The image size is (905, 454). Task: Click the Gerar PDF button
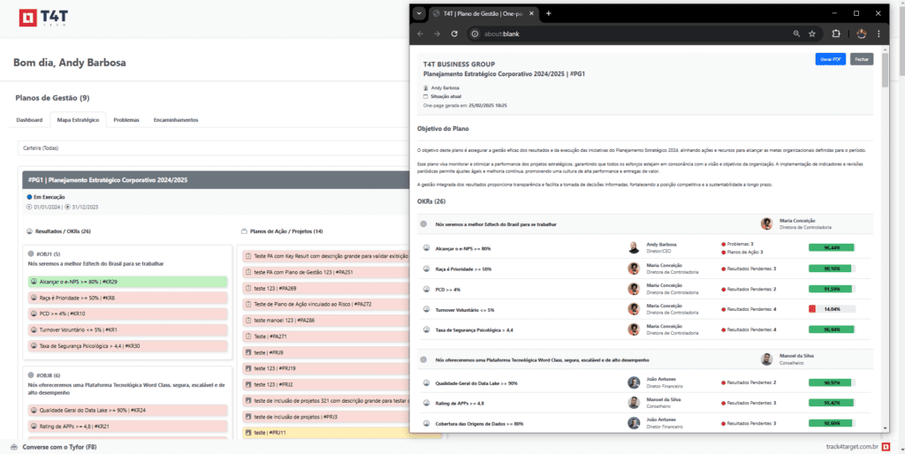(x=830, y=59)
